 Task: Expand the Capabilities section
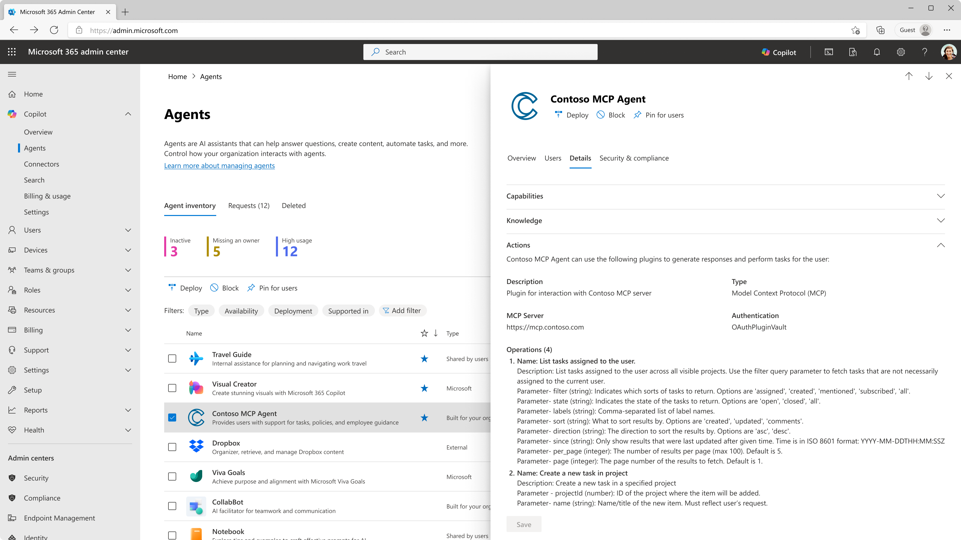pos(725,196)
